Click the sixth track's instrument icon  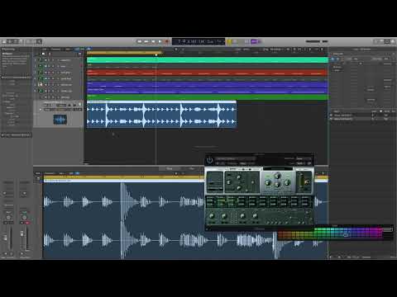click(x=41, y=91)
